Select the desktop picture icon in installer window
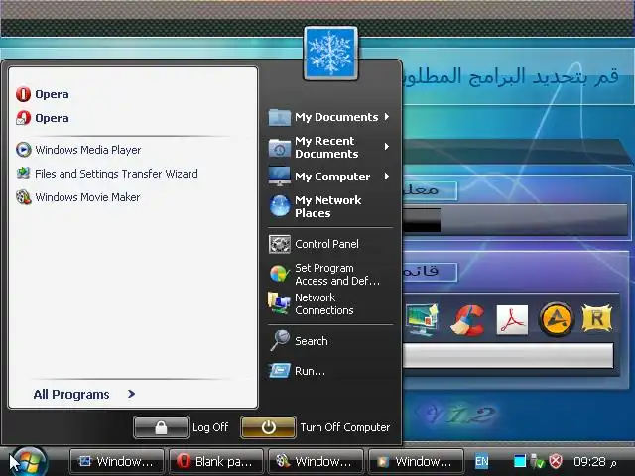The width and height of the screenshot is (635, 476). 422,319
